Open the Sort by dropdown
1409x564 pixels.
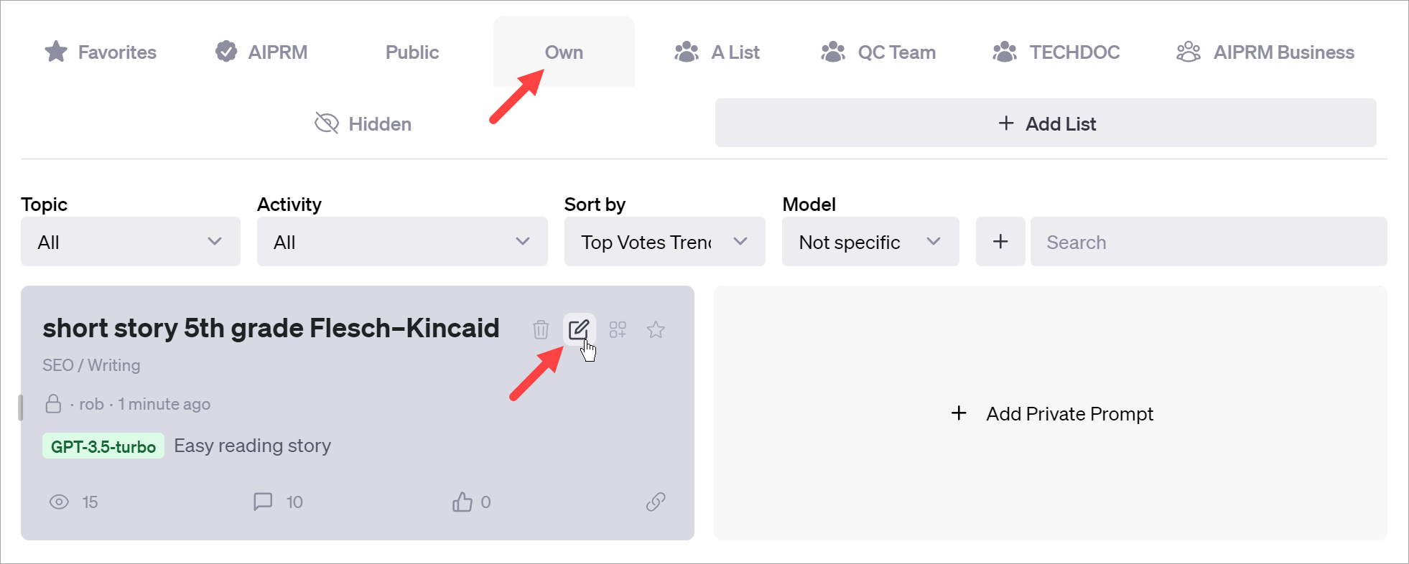[x=664, y=242]
